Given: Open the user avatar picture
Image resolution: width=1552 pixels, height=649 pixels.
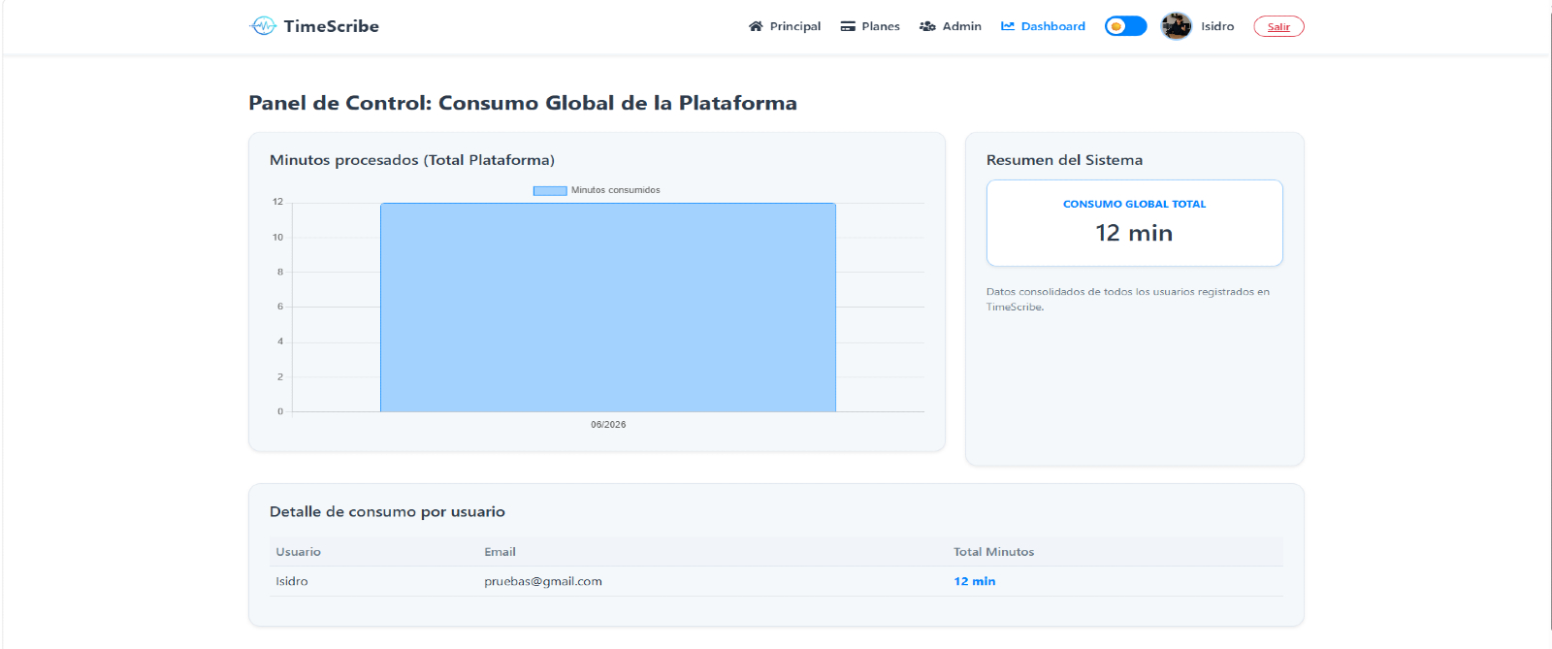Looking at the screenshot, I should [1177, 26].
